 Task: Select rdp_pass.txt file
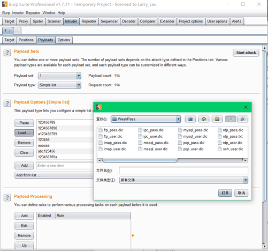[231, 136]
